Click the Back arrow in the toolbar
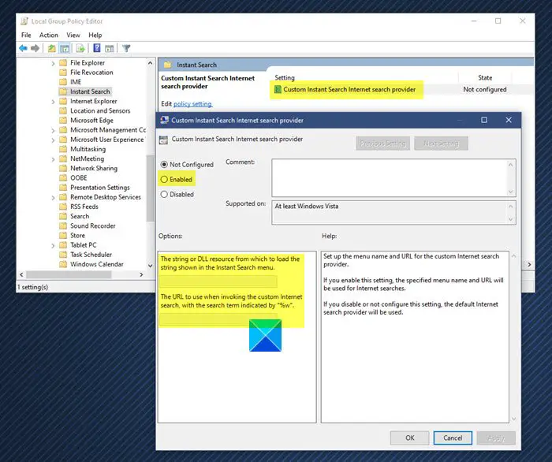This screenshot has height=462, width=552. [23, 48]
